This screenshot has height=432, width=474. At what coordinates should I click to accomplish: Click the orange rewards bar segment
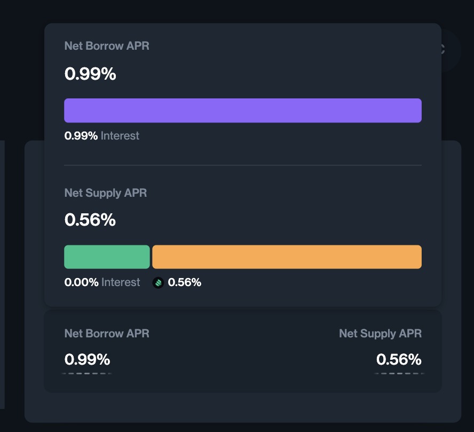click(287, 257)
